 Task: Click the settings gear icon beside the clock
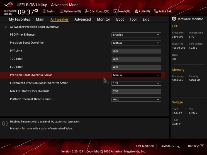[36, 11]
